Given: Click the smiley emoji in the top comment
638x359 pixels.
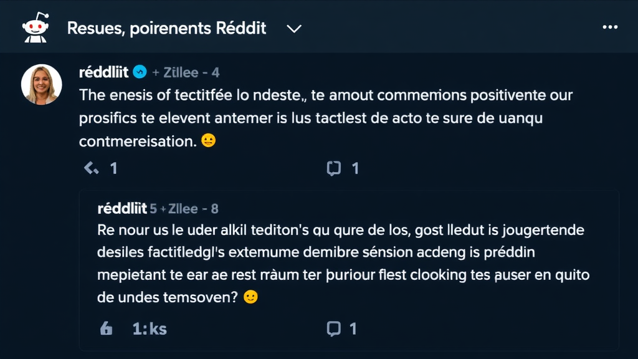Looking at the screenshot, I should point(209,140).
